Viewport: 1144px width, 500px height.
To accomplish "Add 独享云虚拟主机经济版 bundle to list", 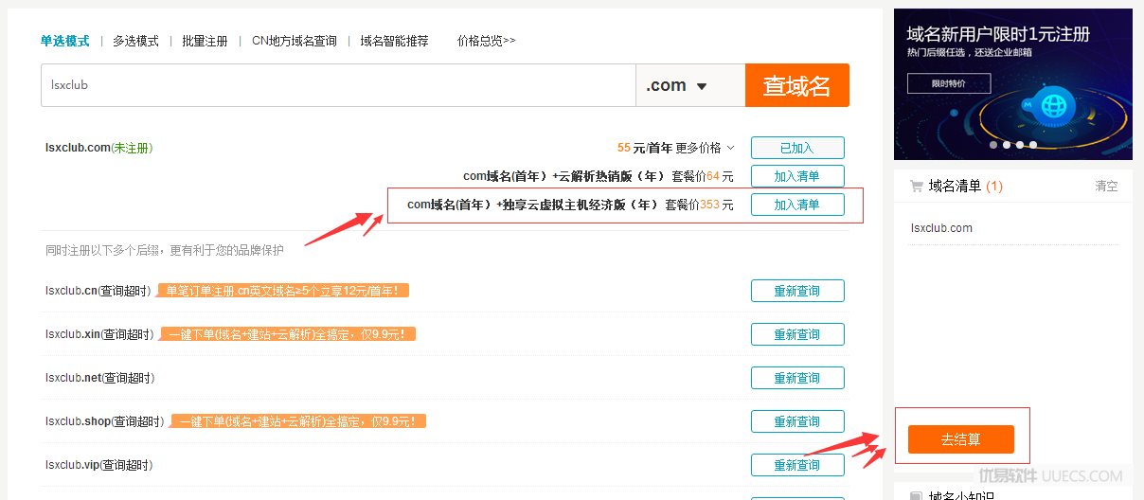I will coord(797,205).
